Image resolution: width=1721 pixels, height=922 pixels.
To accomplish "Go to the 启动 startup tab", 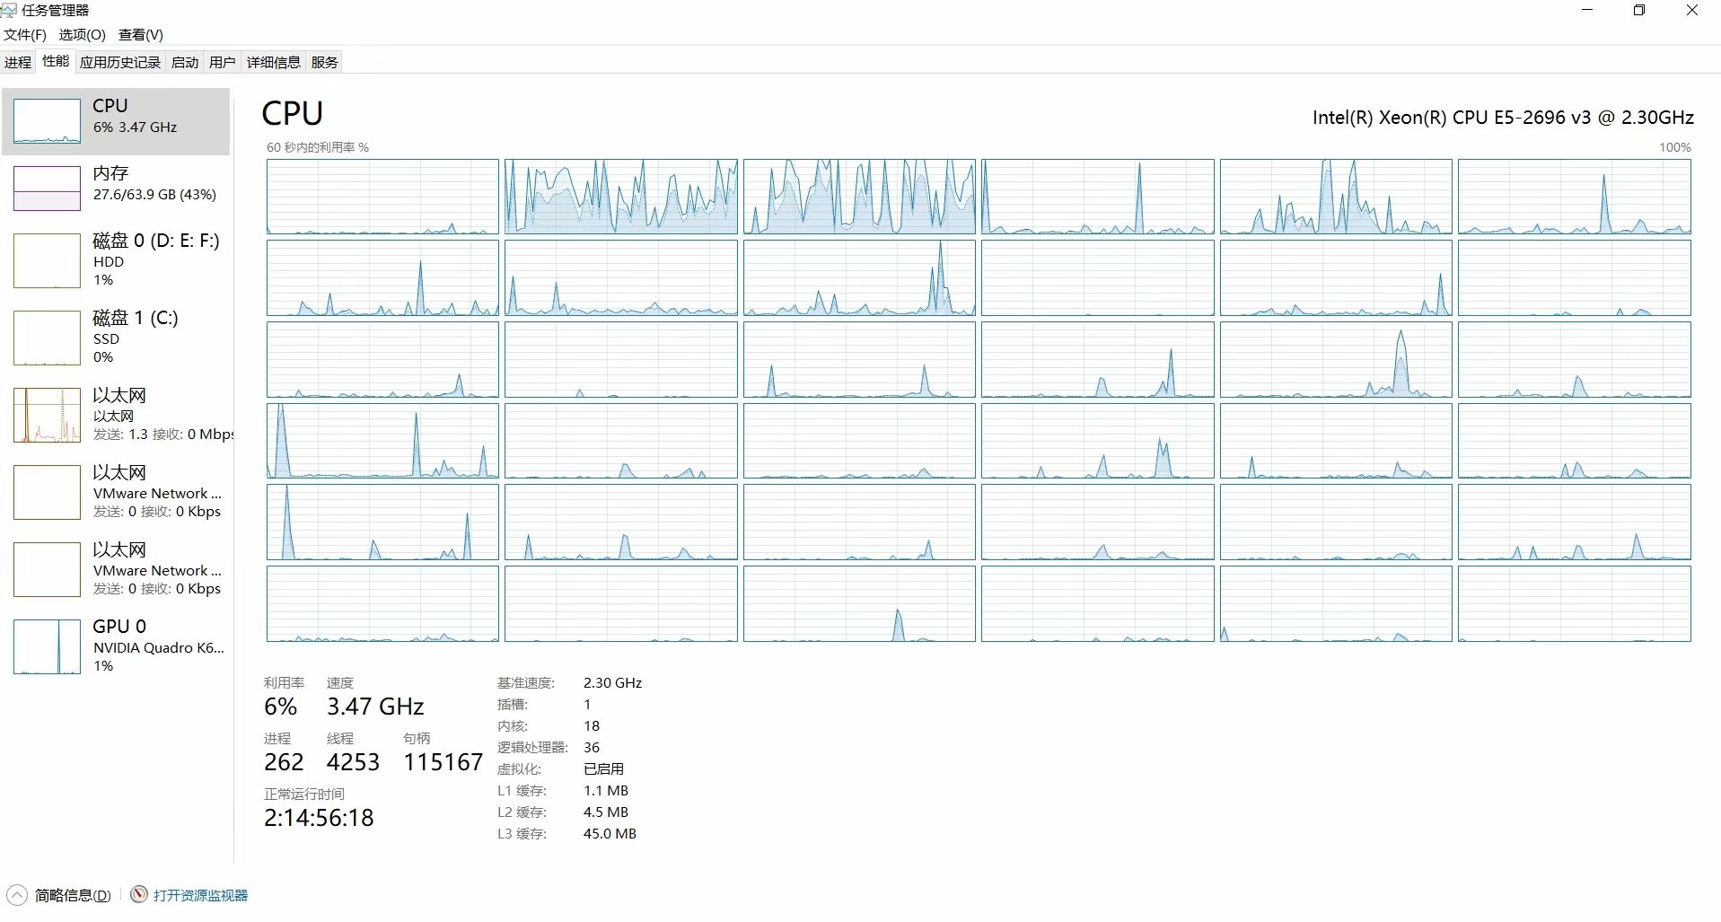I will coord(185,62).
